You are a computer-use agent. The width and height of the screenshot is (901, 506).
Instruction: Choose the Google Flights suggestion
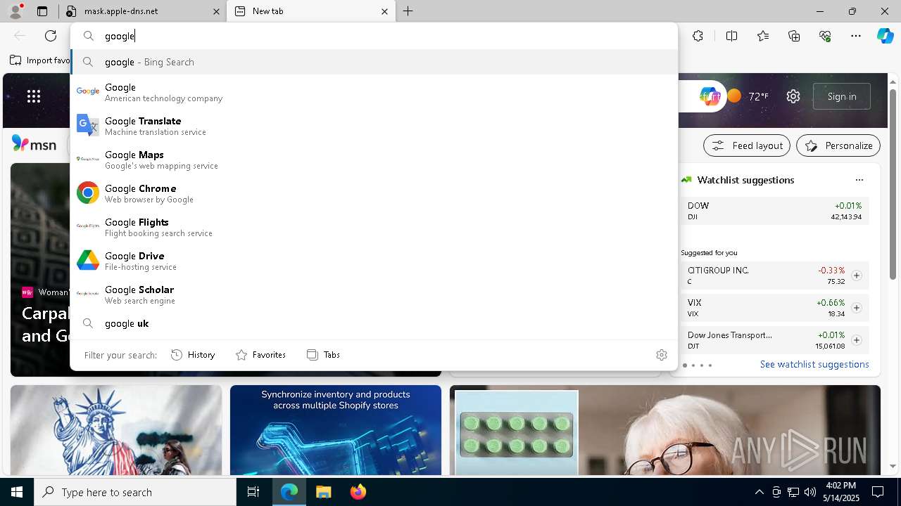374,227
